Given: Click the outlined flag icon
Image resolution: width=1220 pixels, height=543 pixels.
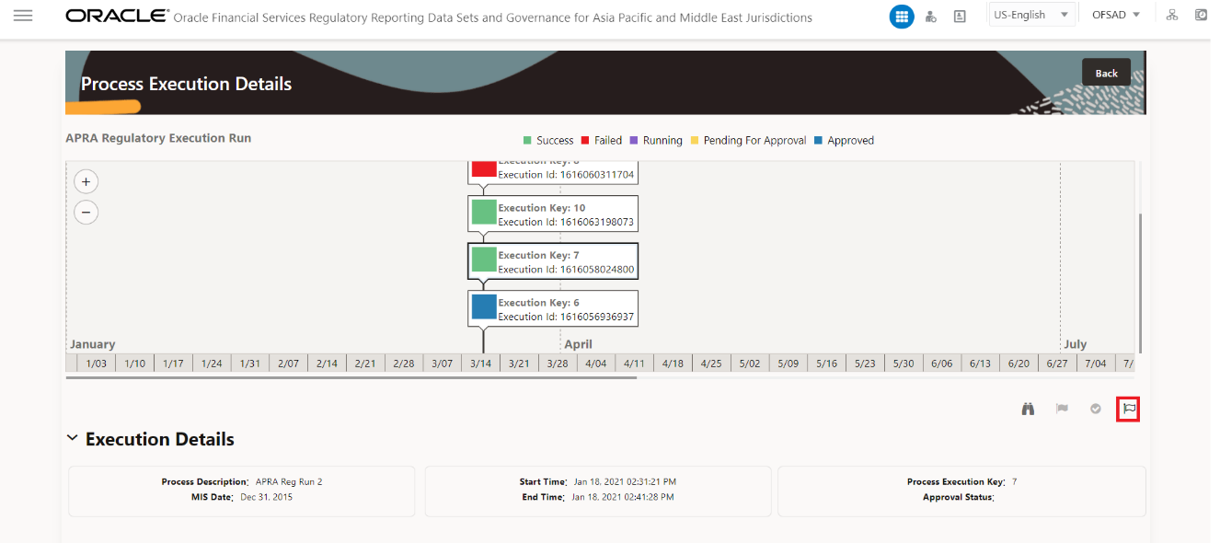Looking at the screenshot, I should coord(1128,409).
